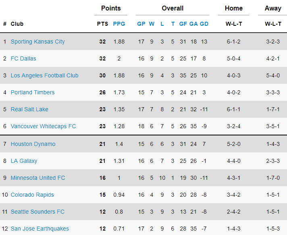
Task: Sort by GD goal difference column
Action: pos(204,24)
